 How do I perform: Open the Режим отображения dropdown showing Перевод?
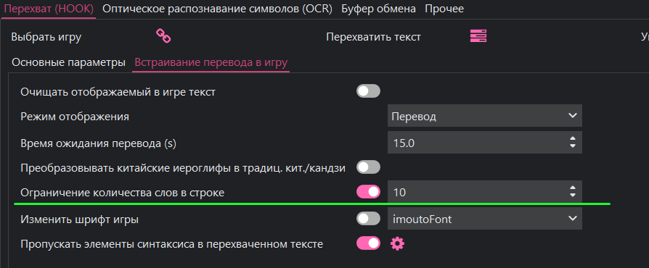tap(485, 116)
